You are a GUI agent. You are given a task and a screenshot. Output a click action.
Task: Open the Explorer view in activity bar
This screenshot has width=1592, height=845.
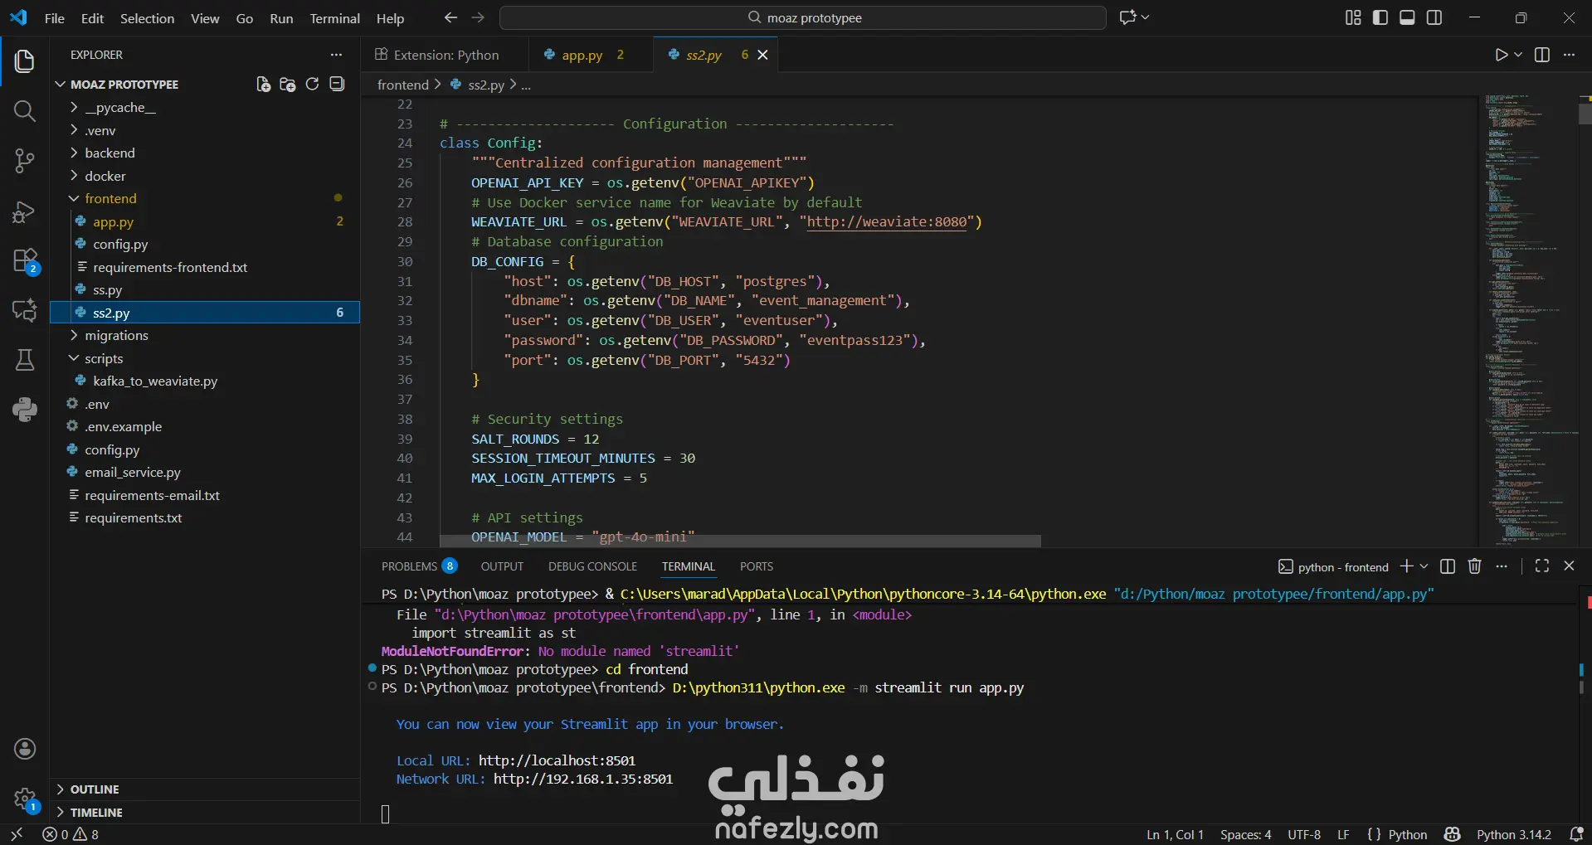tap(25, 61)
